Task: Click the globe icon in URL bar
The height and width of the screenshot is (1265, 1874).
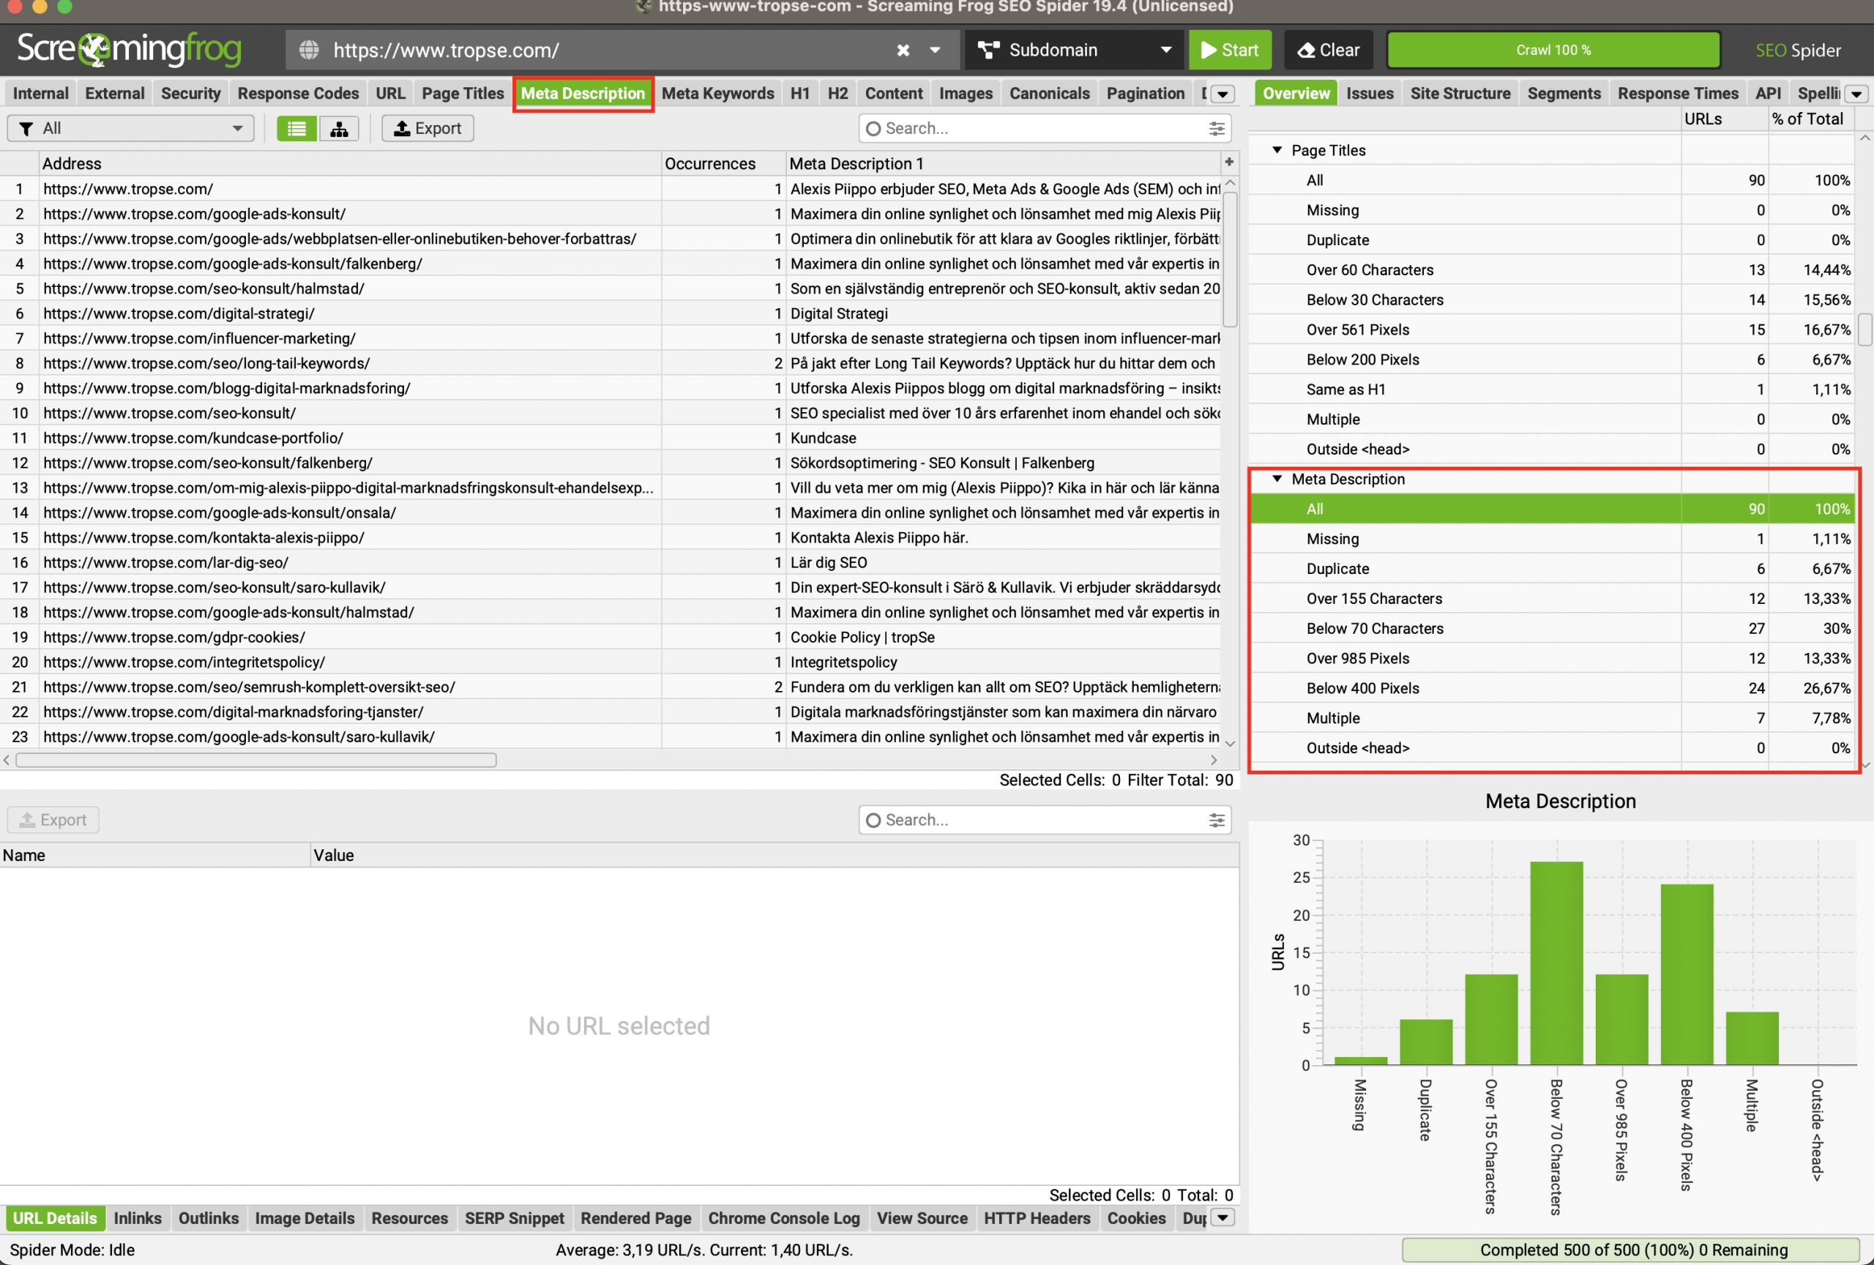Action: point(309,50)
